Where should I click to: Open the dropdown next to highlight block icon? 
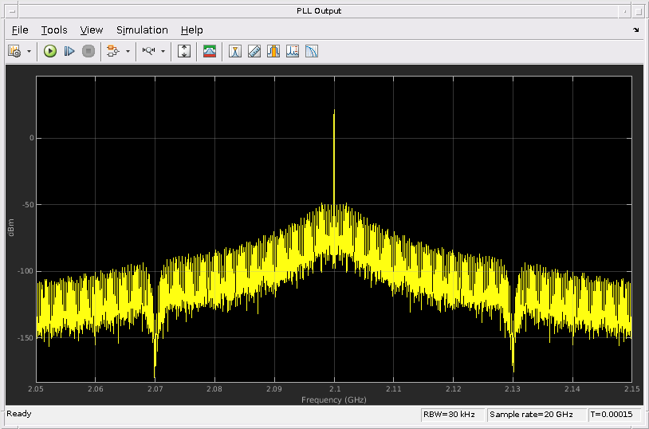[x=128, y=51]
